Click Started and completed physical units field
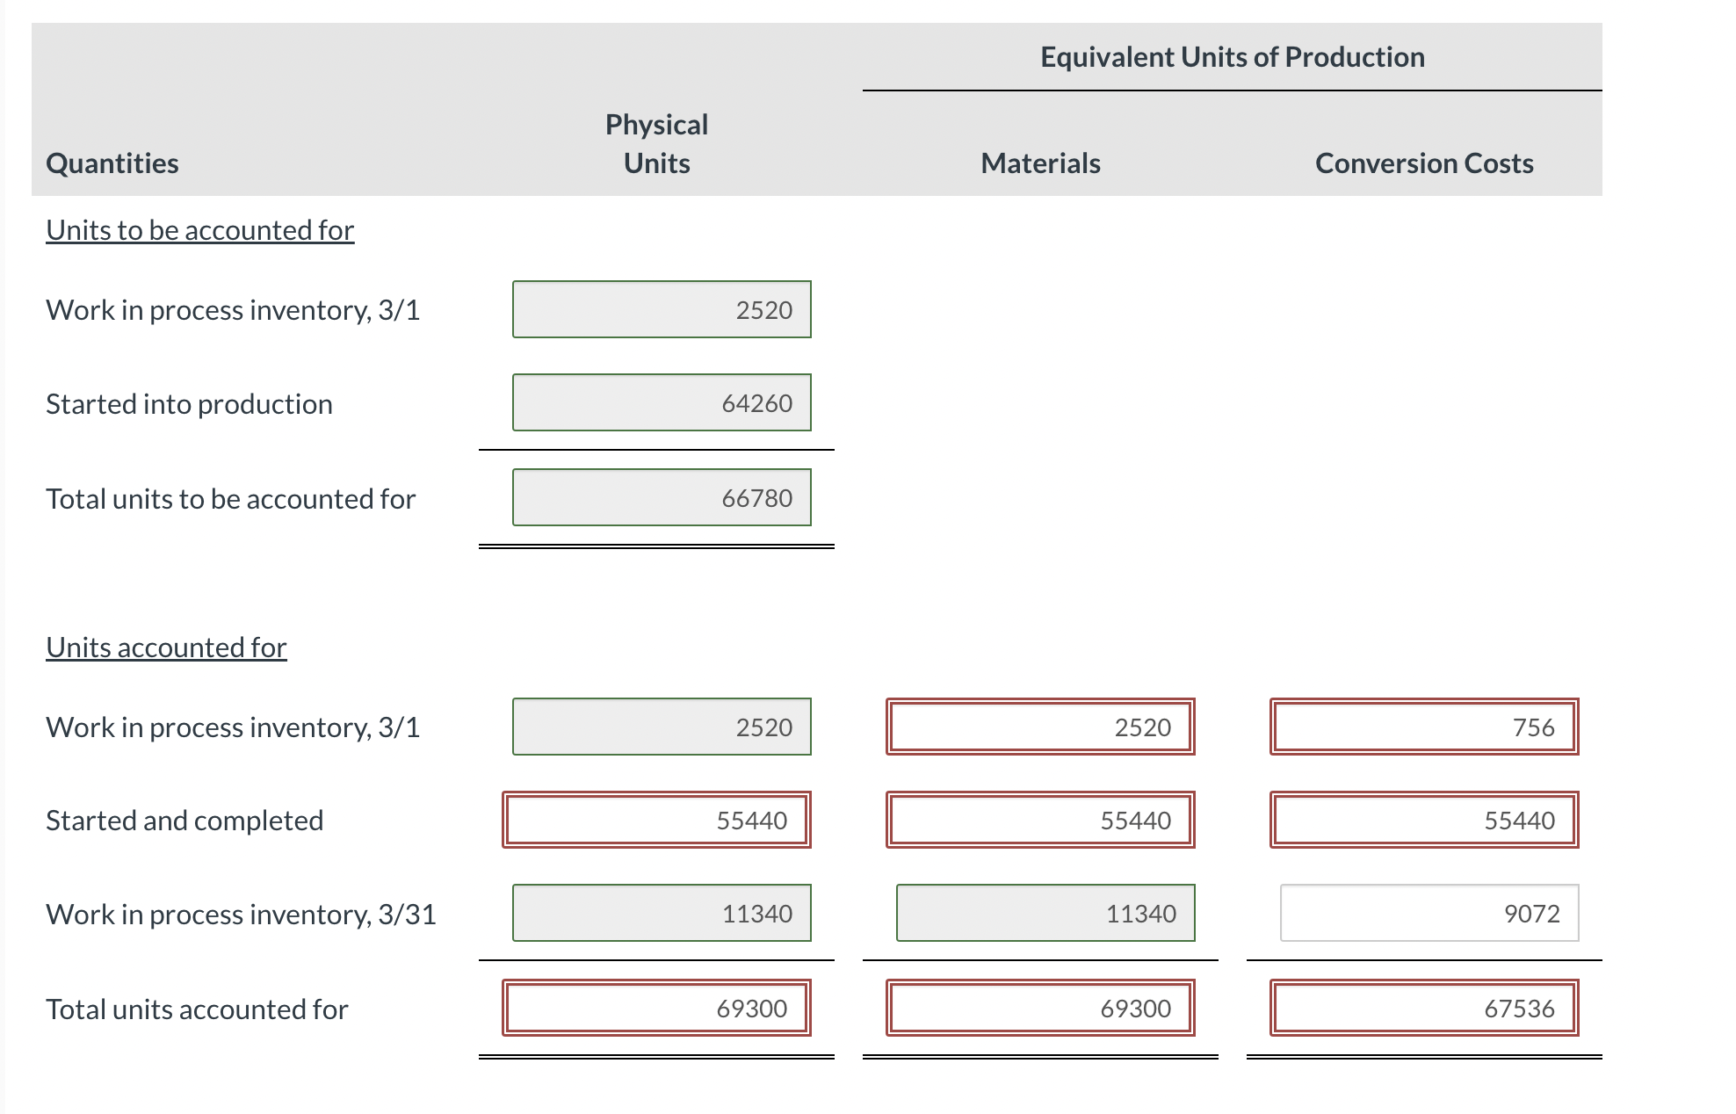Screen dimensions: 1736x1114 coord(656,820)
